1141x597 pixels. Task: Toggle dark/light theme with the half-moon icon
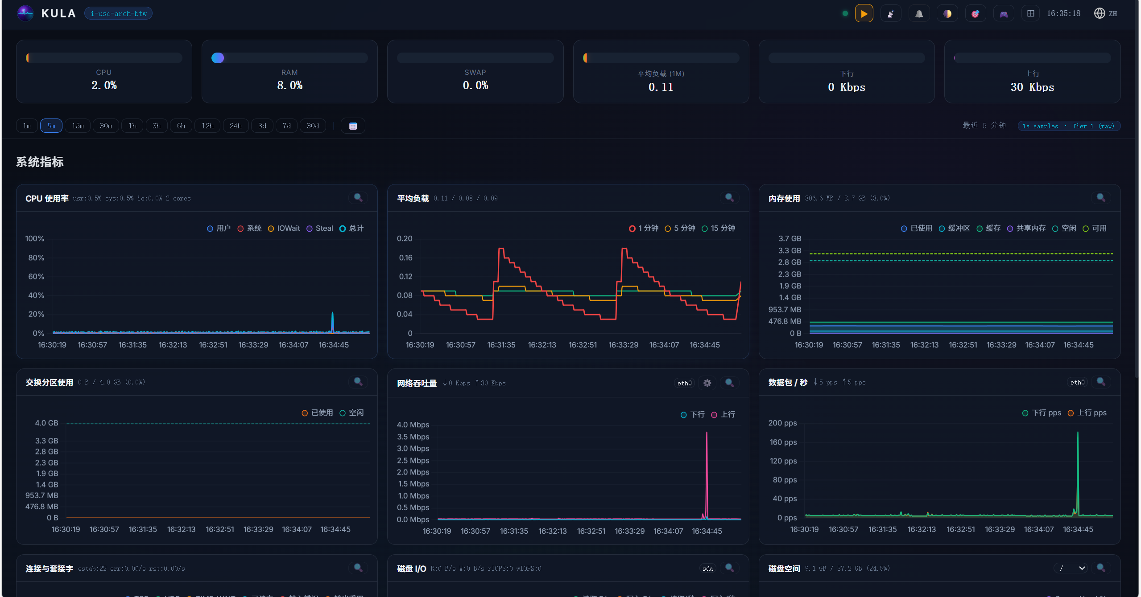(x=947, y=13)
